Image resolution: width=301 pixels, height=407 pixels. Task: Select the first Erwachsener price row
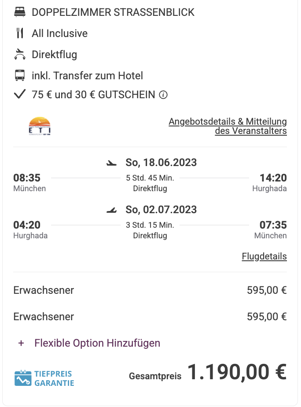150,290
